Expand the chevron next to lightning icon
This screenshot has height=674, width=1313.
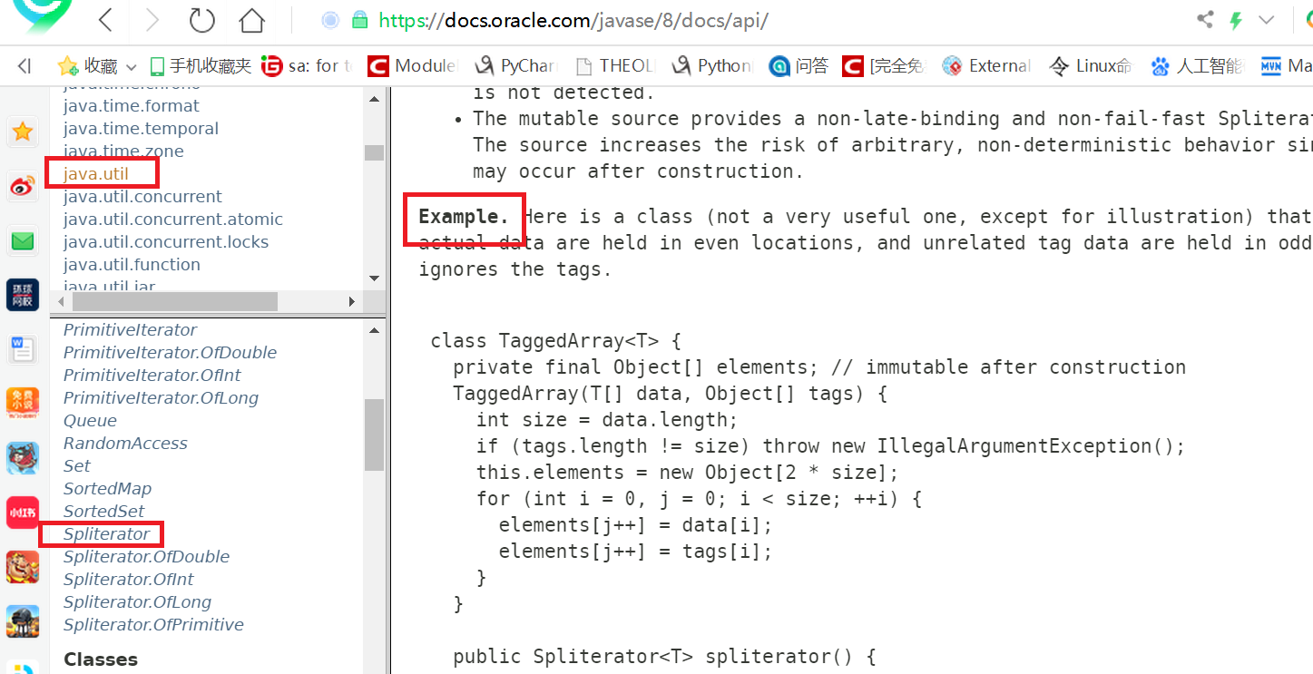[1266, 20]
